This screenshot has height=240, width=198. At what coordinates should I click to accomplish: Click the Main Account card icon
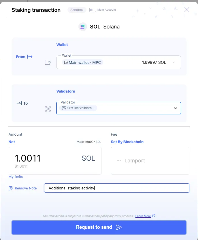click(93, 10)
